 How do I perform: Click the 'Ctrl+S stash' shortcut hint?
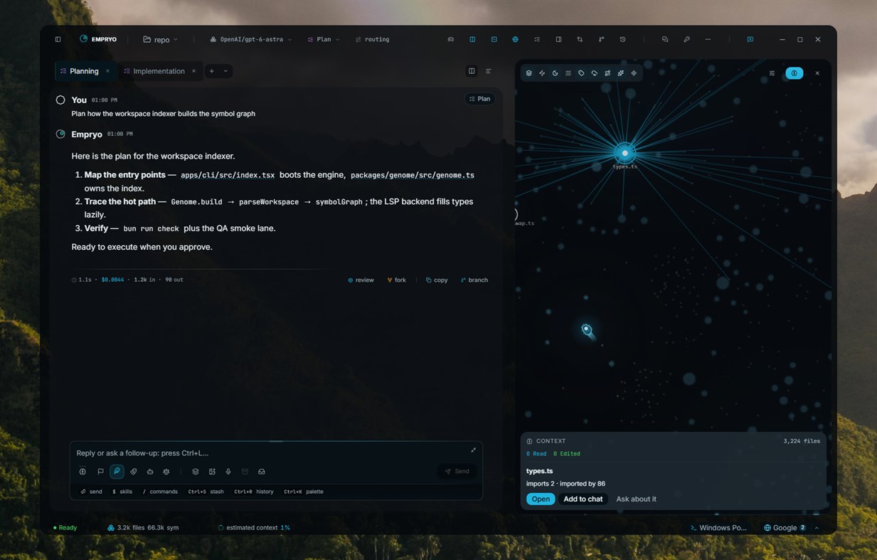point(206,492)
